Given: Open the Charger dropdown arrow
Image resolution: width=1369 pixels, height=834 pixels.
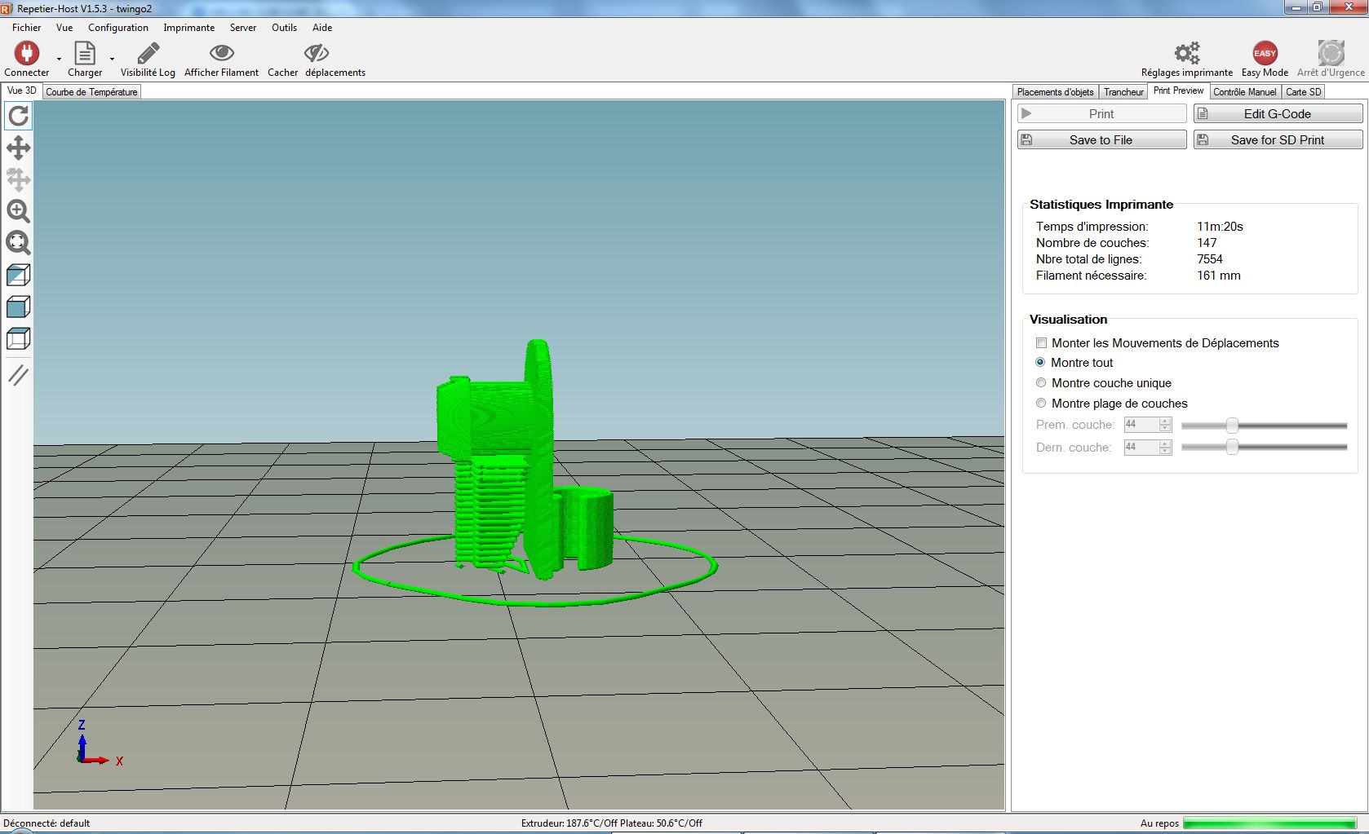Looking at the screenshot, I should pos(112,59).
